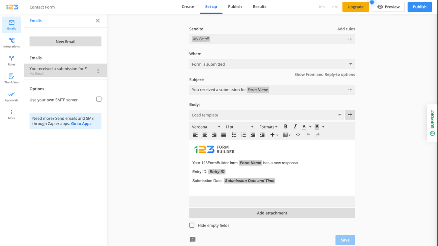Open the Approvals sidebar section
The width and height of the screenshot is (438, 246).
12,97
